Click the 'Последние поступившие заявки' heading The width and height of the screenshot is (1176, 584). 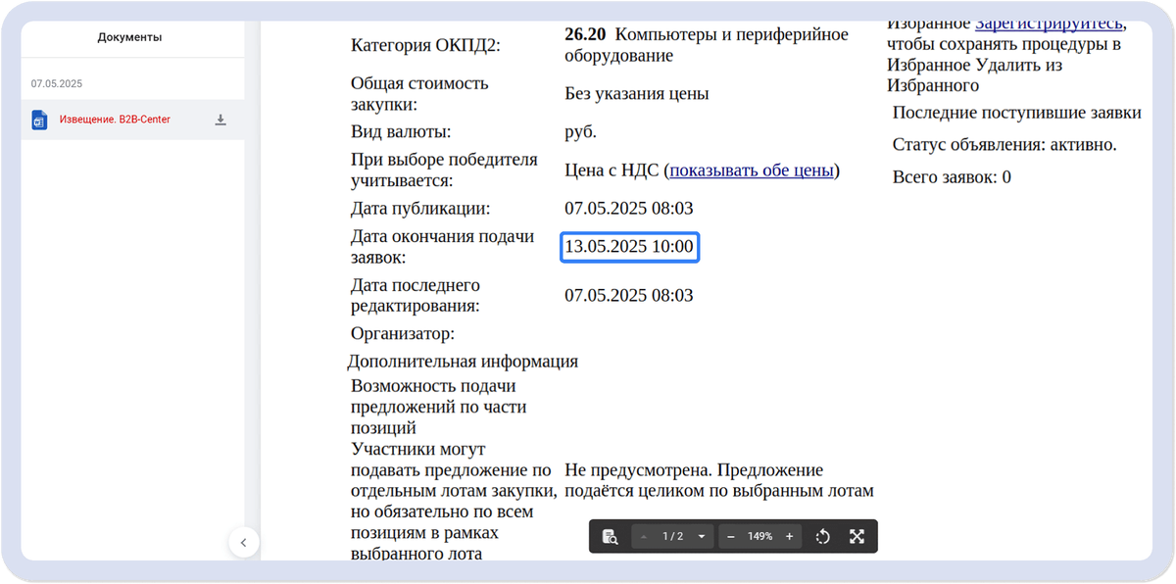pyautogui.click(x=1017, y=113)
